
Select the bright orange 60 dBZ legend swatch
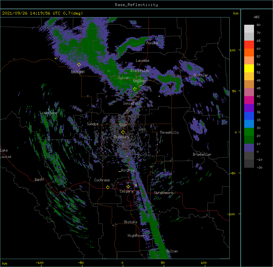click(x=249, y=52)
